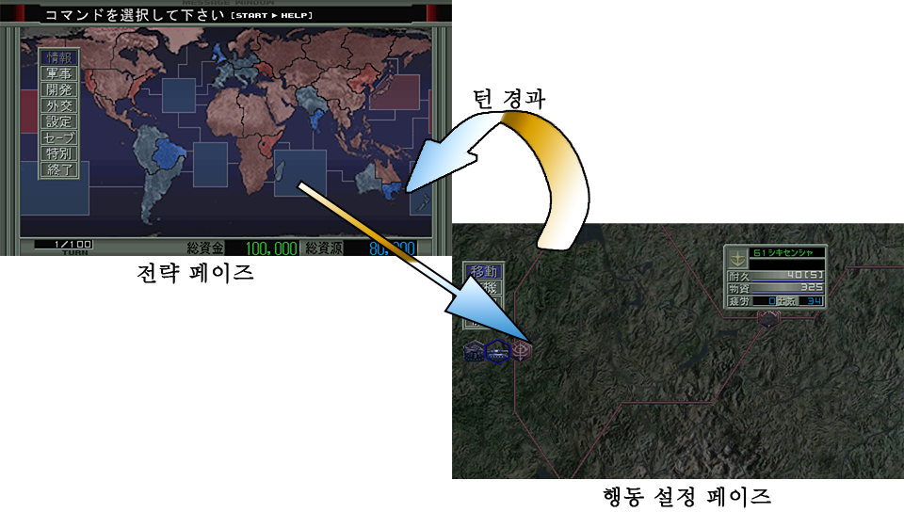Click the START ▶ HELP hint text

(x=271, y=16)
